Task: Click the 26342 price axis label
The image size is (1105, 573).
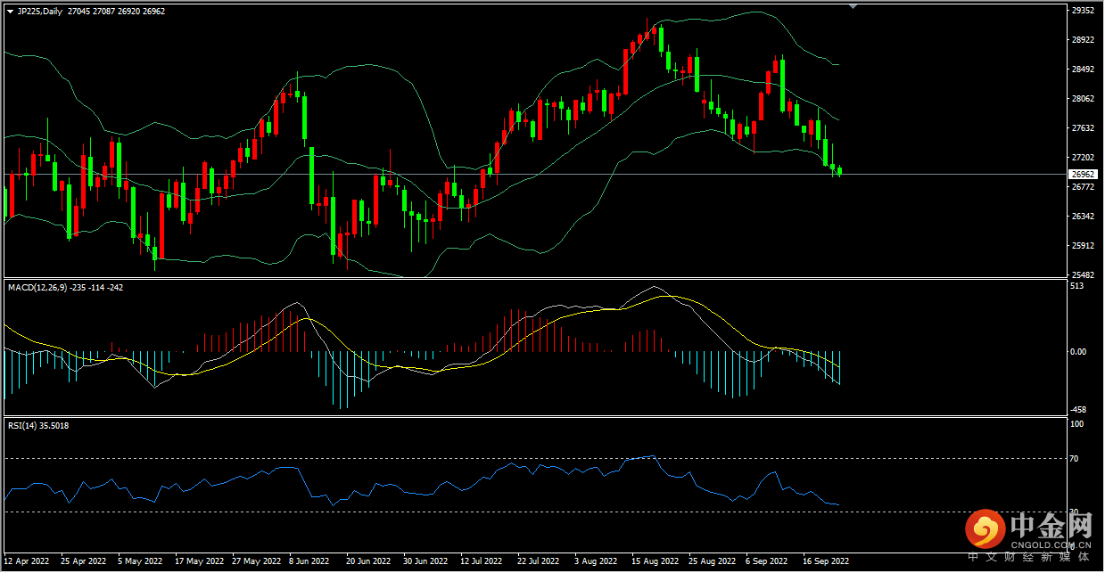Action: point(1083,217)
